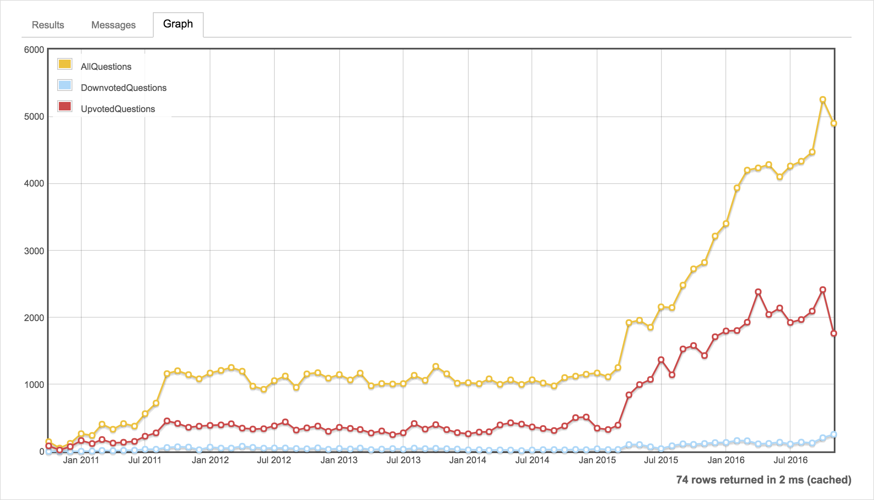Viewport: 874px width, 500px height.
Task: Click the Jul 2016 x-axis label
Action: click(x=791, y=460)
